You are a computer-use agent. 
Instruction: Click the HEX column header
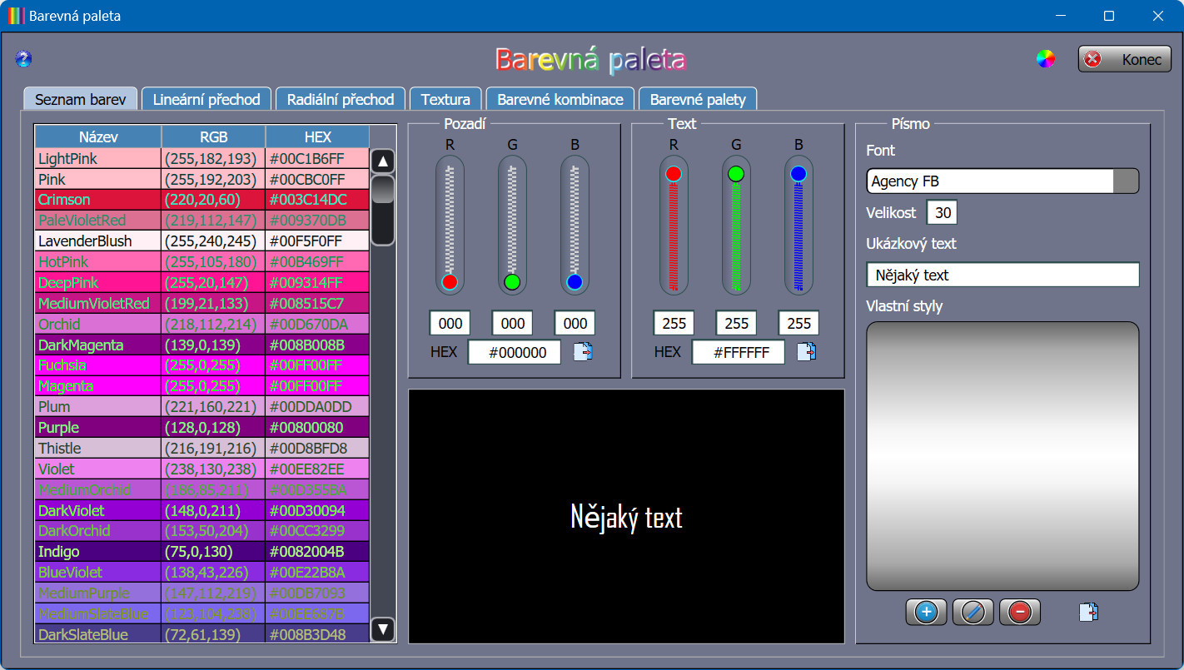pyautogui.click(x=318, y=137)
